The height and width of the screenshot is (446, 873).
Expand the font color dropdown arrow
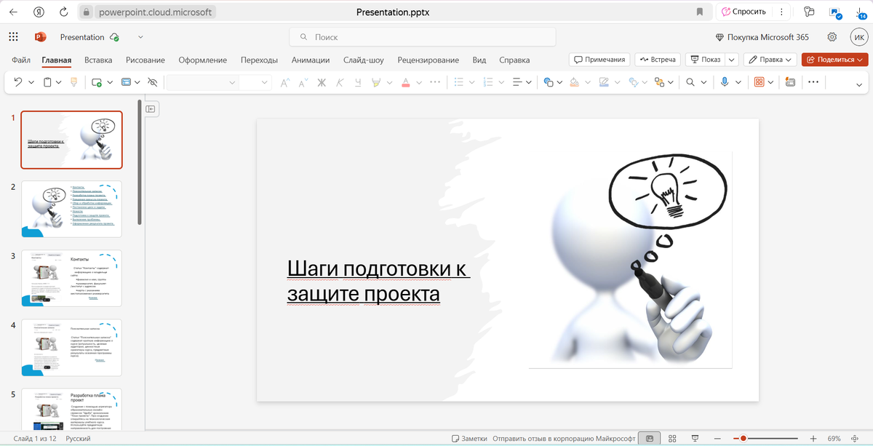tap(419, 82)
